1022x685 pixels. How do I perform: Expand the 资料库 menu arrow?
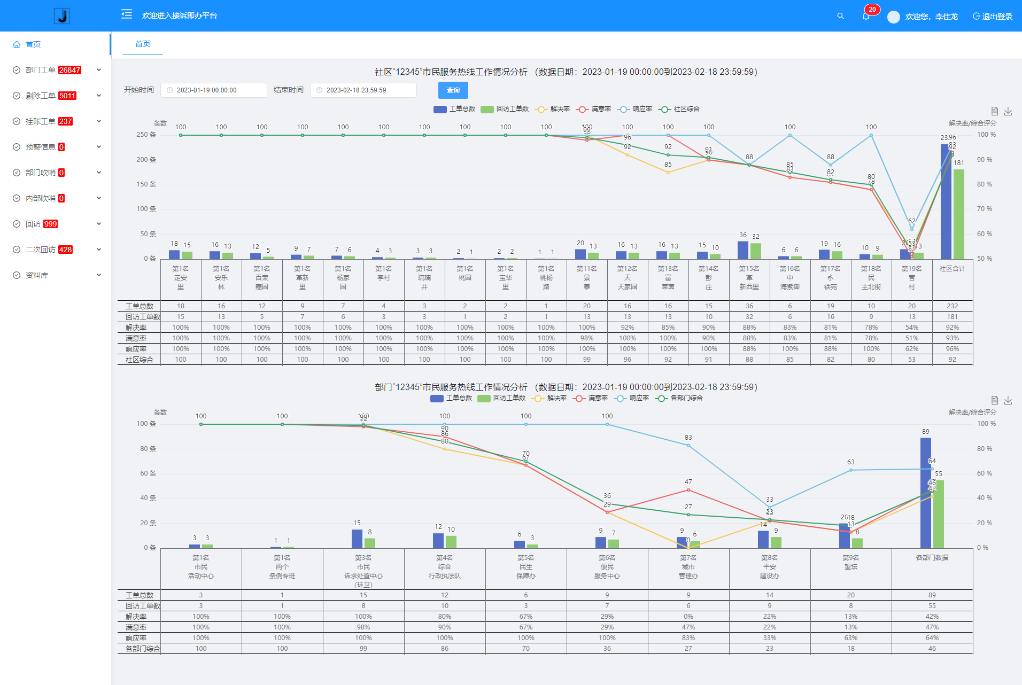coord(99,275)
